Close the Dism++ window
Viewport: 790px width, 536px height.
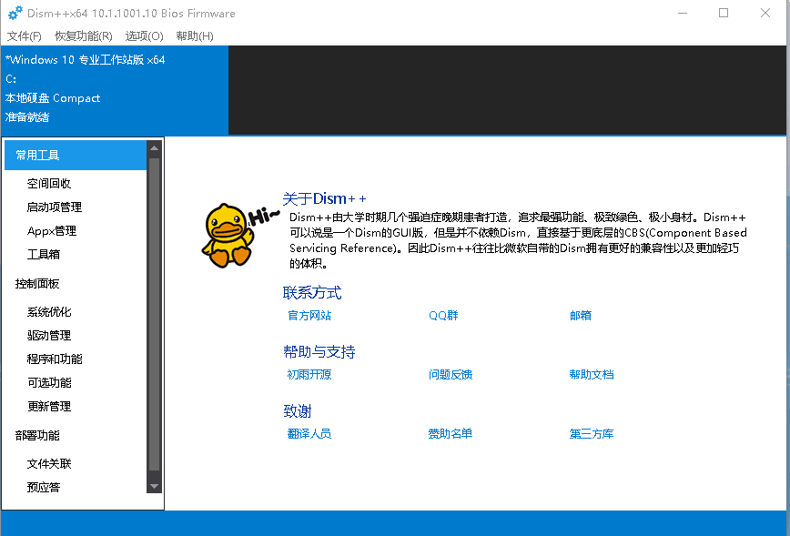pos(765,13)
